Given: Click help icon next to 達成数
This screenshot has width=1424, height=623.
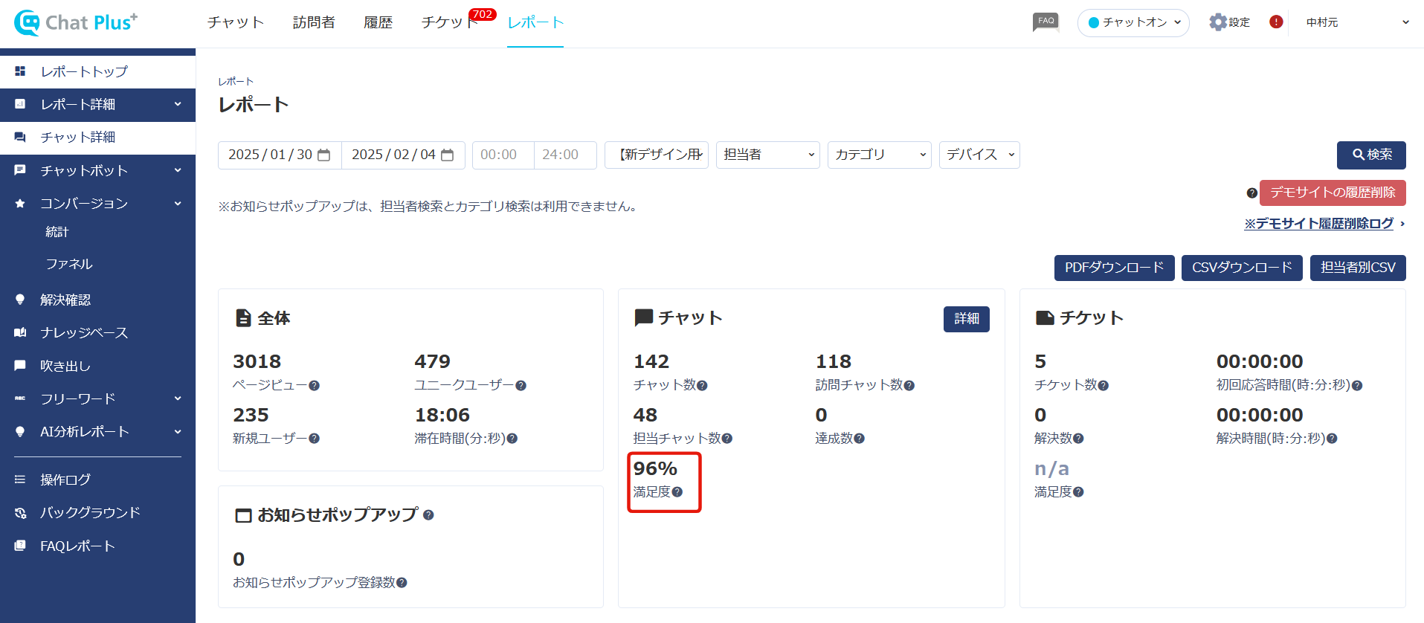Looking at the screenshot, I should pyautogui.click(x=859, y=439).
